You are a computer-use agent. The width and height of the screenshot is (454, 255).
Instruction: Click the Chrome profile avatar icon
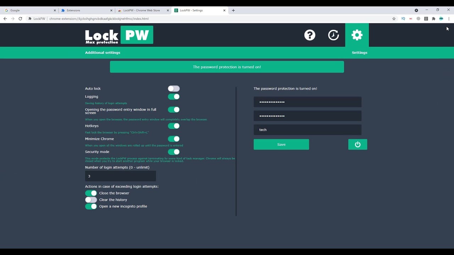(441, 19)
